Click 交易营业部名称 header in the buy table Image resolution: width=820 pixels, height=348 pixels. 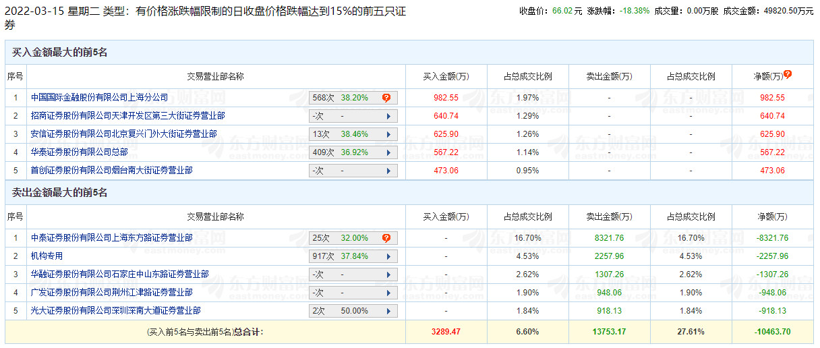click(215, 76)
